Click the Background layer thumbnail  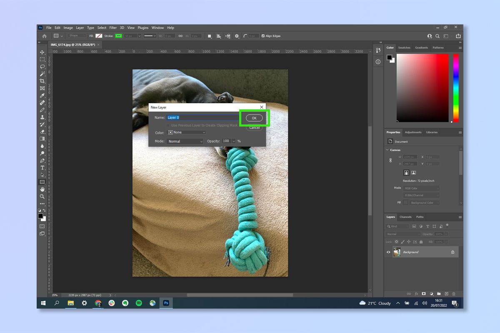397,252
